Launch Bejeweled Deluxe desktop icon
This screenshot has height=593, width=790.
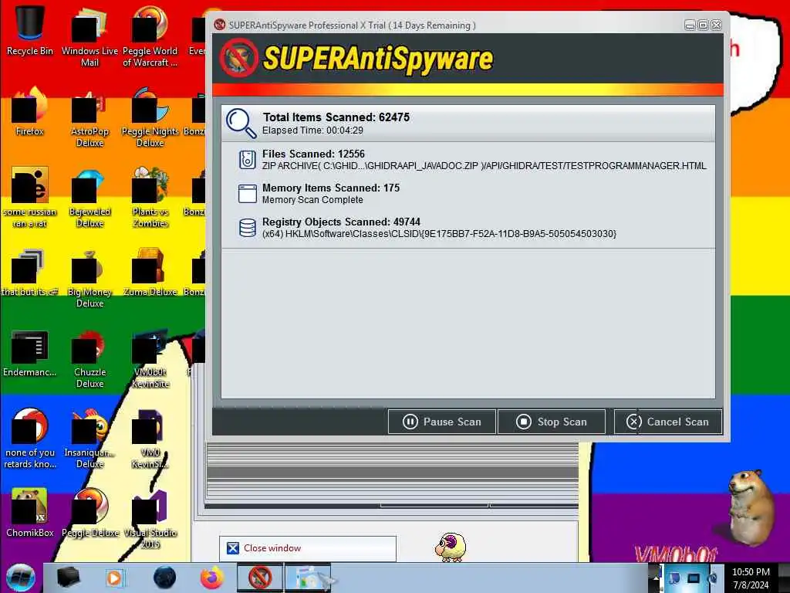tap(89, 198)
